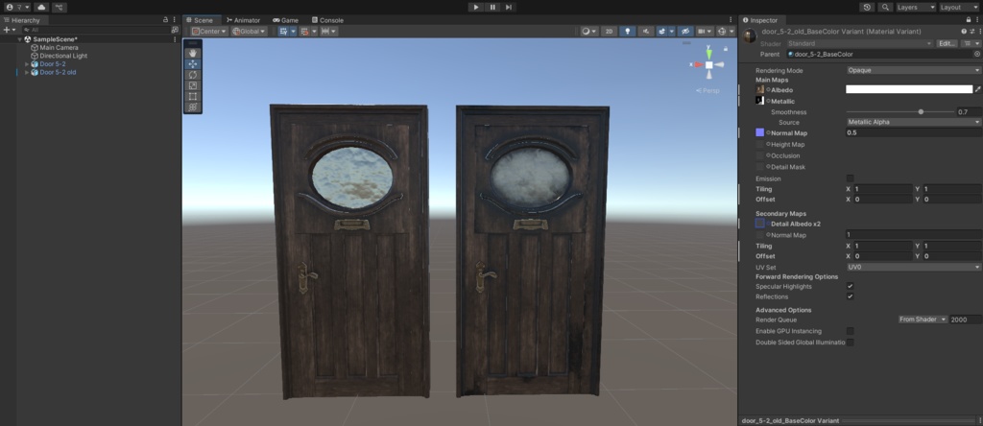This screenshot has width=983, height=426.
Task: Uncheck Specular Highlights
Action: (x=851, y=286)
